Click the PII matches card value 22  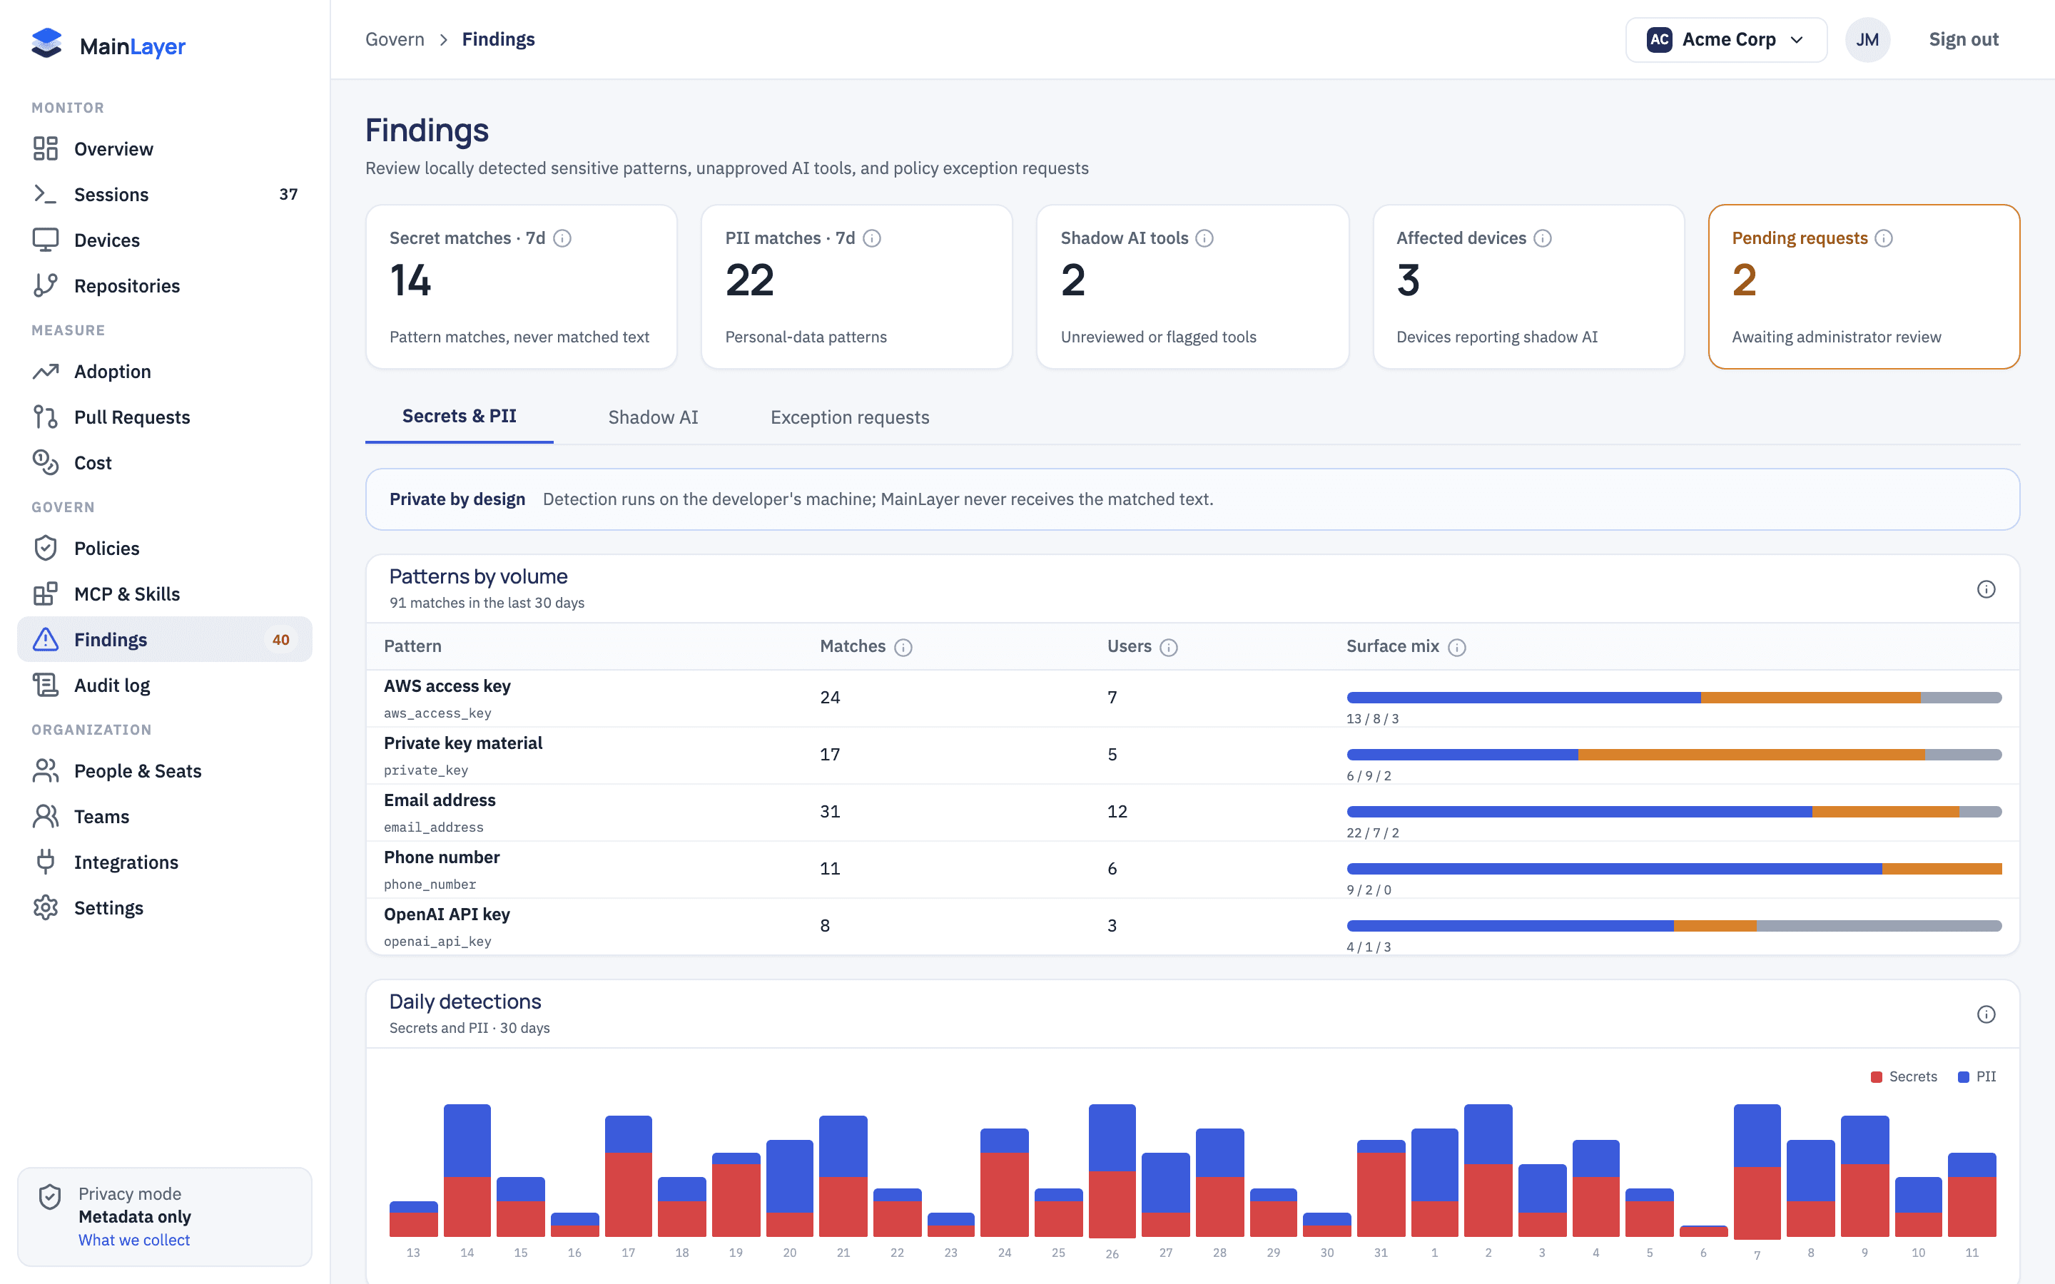[750, 280]
